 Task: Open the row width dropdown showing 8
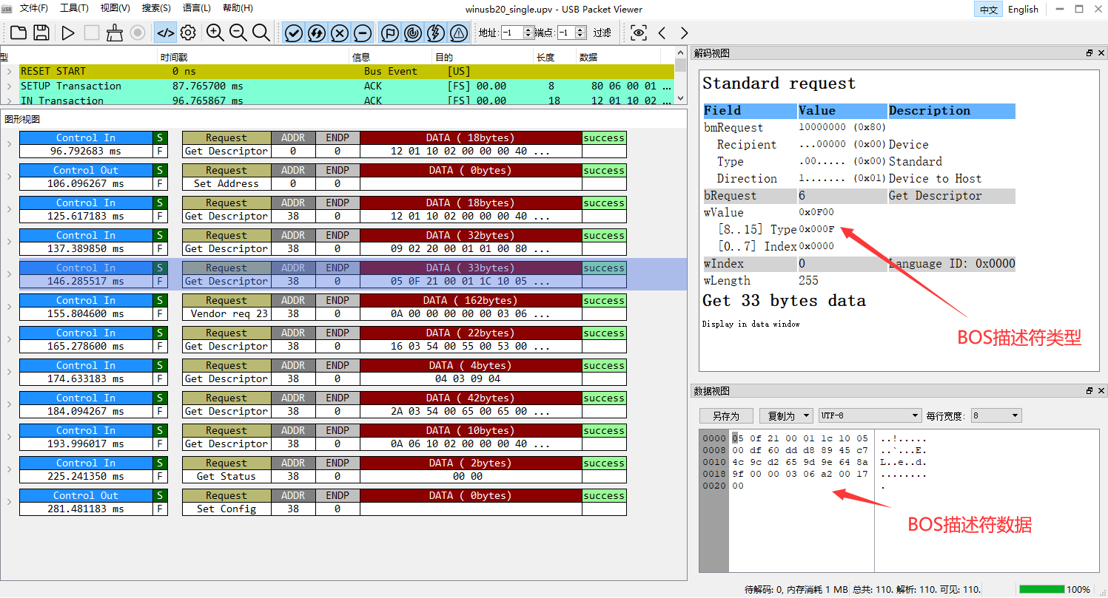tap(996, 416)
